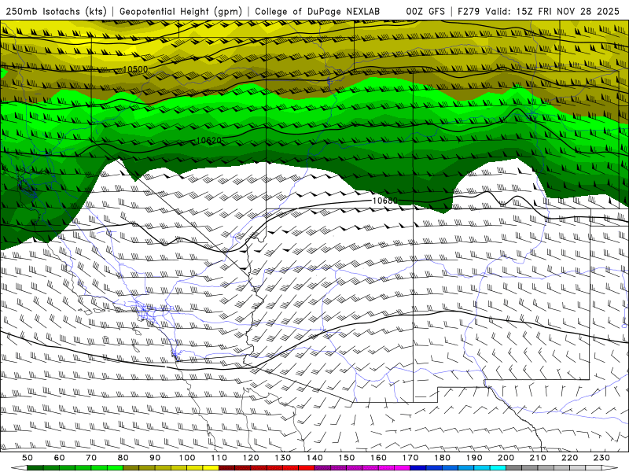Click the 10680 height contour label
The height and width of the screenshot is (472, 629).
click(x=385, y=201)
